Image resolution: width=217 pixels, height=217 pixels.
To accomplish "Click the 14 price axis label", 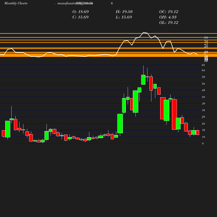I will click(203, 137).
